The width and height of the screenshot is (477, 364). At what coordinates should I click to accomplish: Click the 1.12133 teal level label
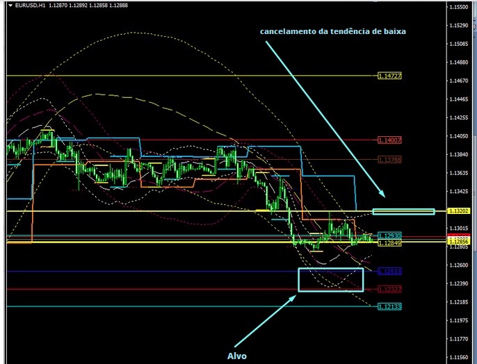coord(389,306)
